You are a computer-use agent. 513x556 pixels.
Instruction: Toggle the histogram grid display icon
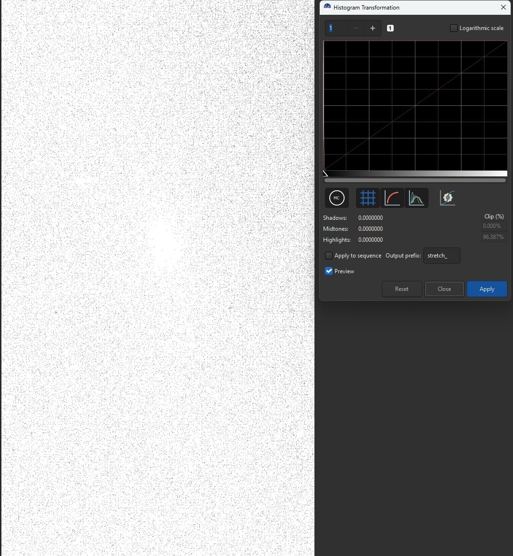(x=368, y=198)
